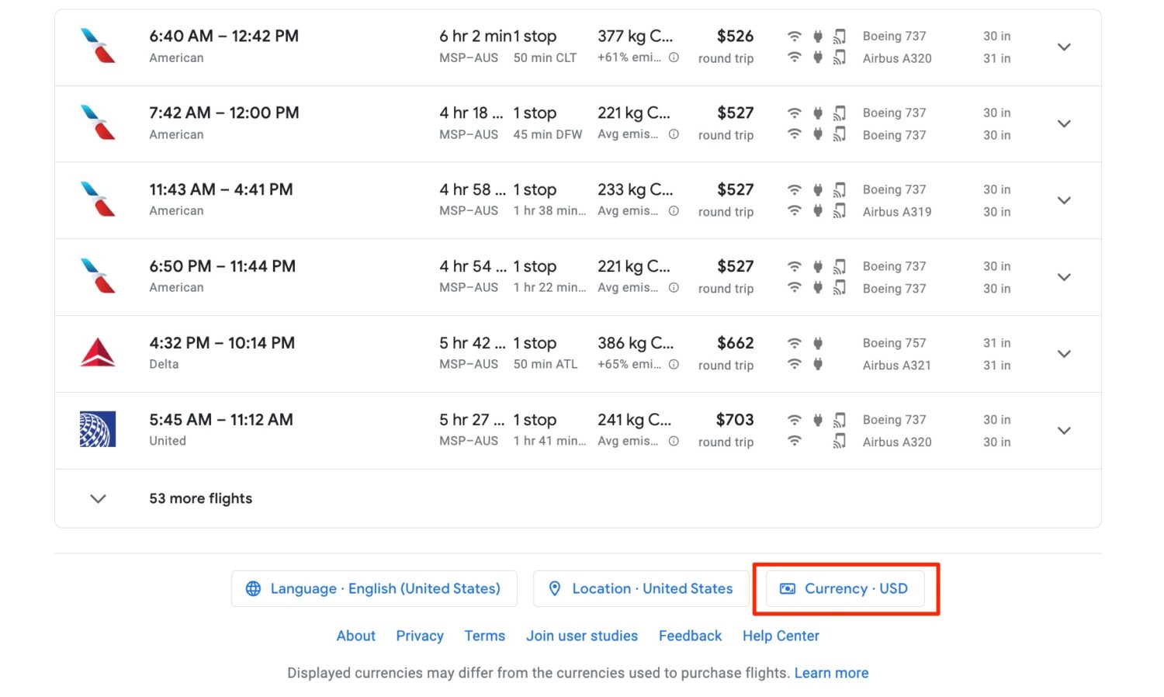Click the emissions info icon on $526 flight
Image resolution: width=1164 pixels, height=697 pixels.
click(x=674, y=57)
